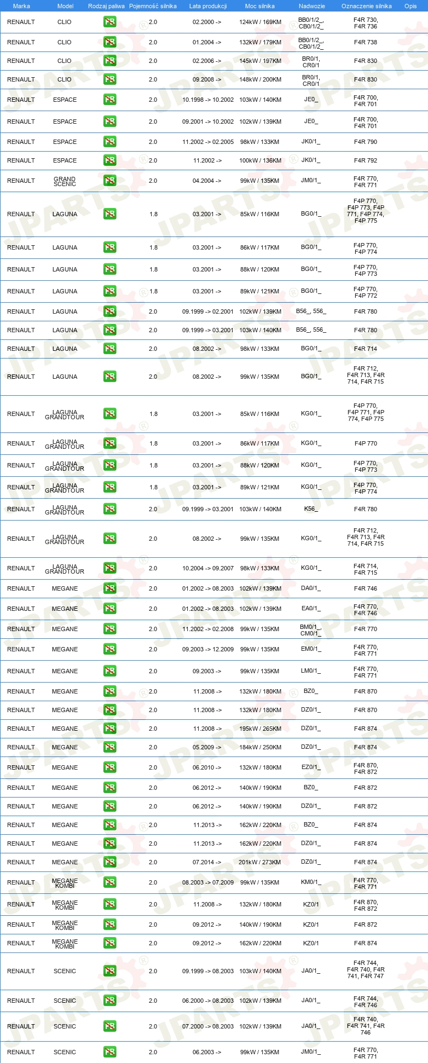Screen dimensions: 428x1063
Task: Click the production date '10.1998 -> 10.2002'
Action: 208,100
